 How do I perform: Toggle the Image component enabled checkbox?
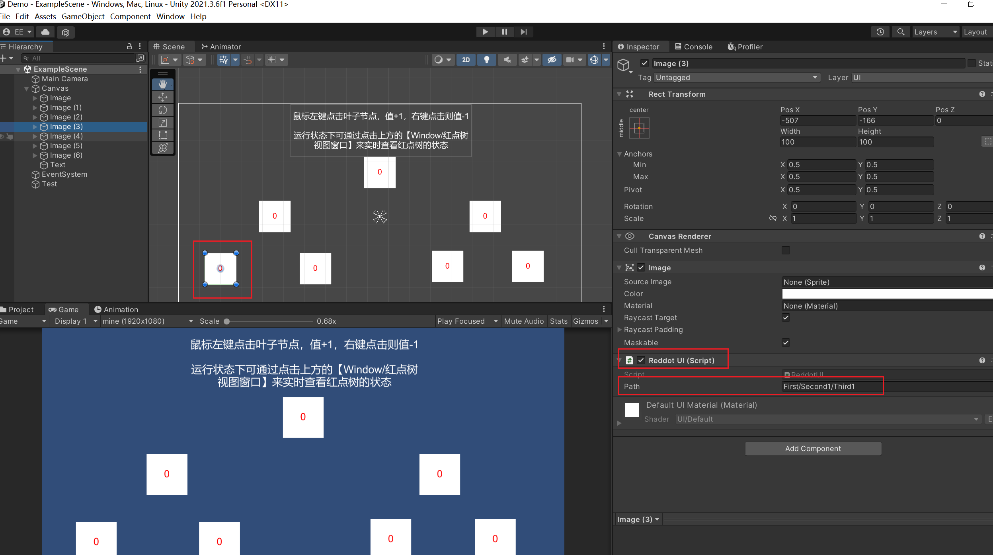click(x=641, y=268)
